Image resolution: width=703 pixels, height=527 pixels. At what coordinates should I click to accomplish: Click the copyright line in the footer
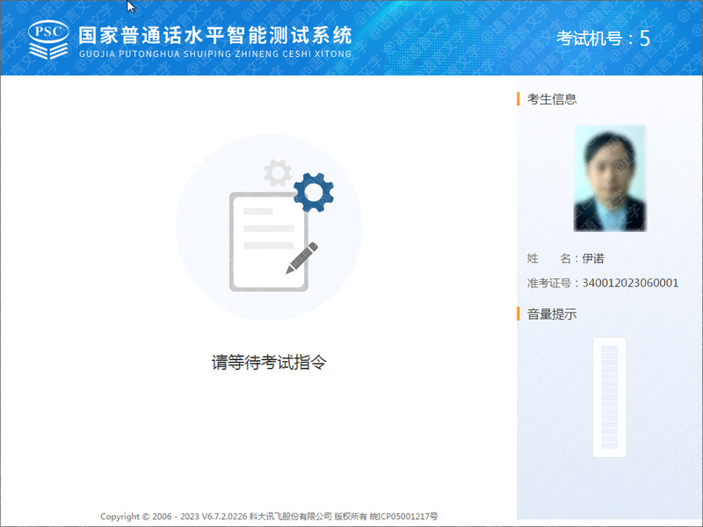(269, 516)
